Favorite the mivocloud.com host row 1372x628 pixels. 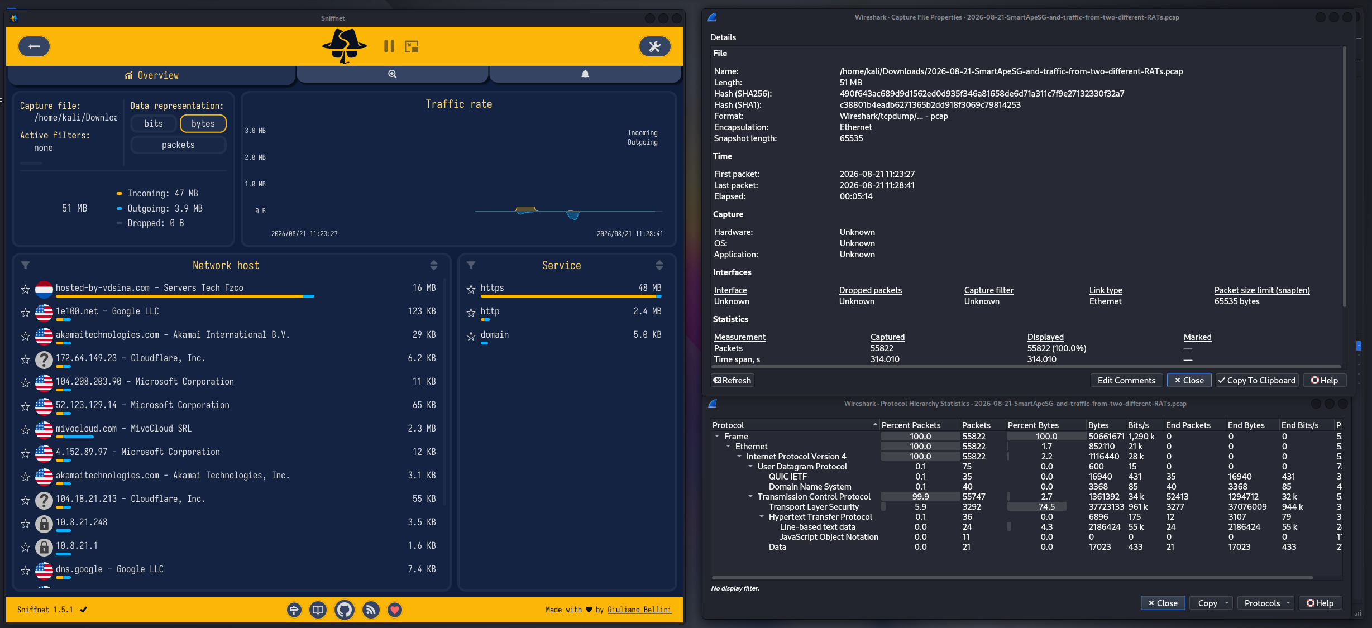coord(25,430)
